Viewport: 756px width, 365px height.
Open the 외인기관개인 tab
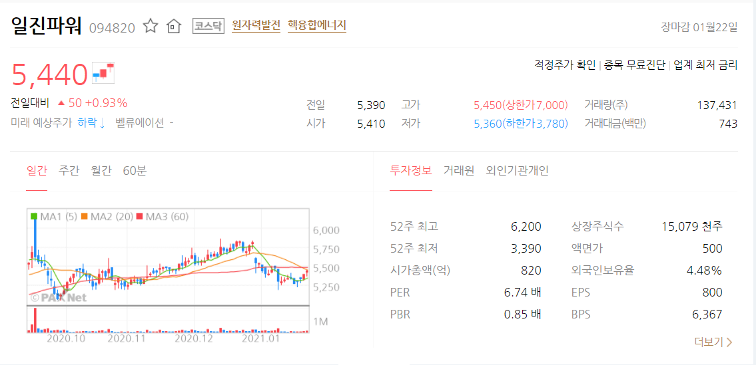pyautogui.click(x=518, y=170)
